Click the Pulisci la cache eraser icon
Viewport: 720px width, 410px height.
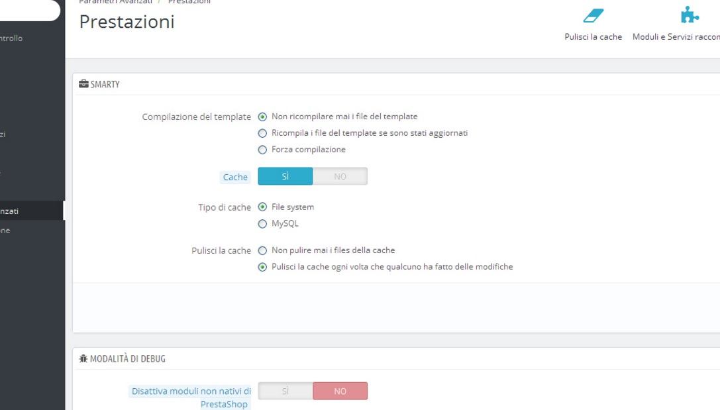(x=593, y=15)
